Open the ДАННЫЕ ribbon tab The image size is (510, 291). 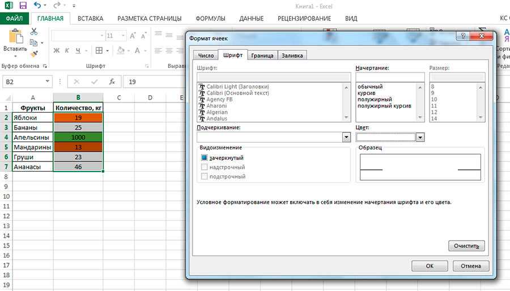(252, 19)
